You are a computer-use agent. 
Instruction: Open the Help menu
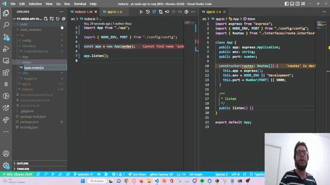[x=93, y=4]
